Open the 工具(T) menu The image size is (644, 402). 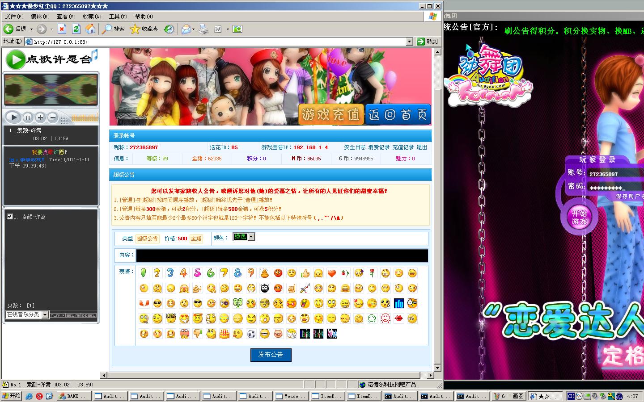tap(118, 17)
